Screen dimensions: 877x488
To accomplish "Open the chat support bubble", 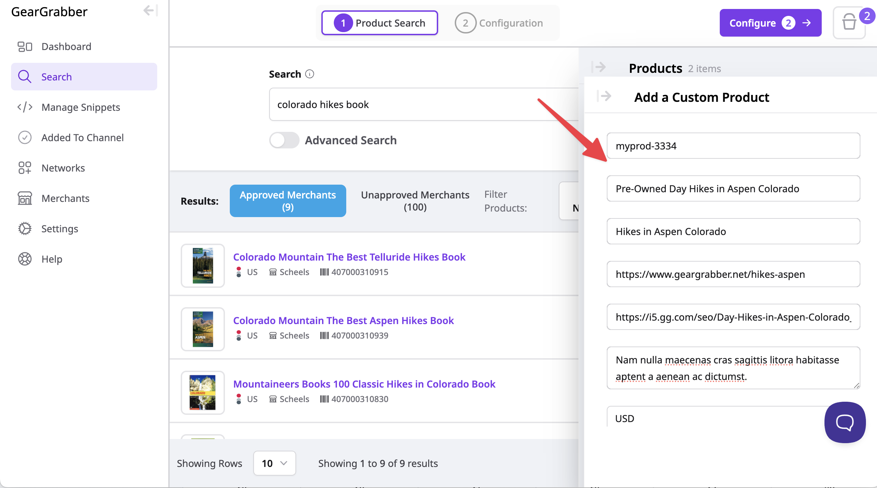I will (x=845, y=422).
